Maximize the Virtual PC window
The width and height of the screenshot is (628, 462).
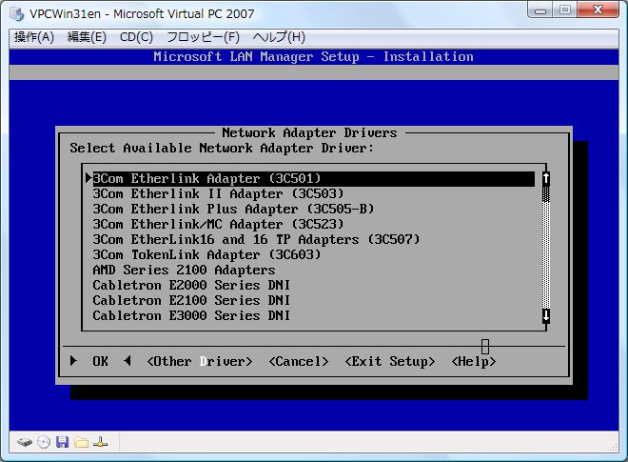(565, 10)
